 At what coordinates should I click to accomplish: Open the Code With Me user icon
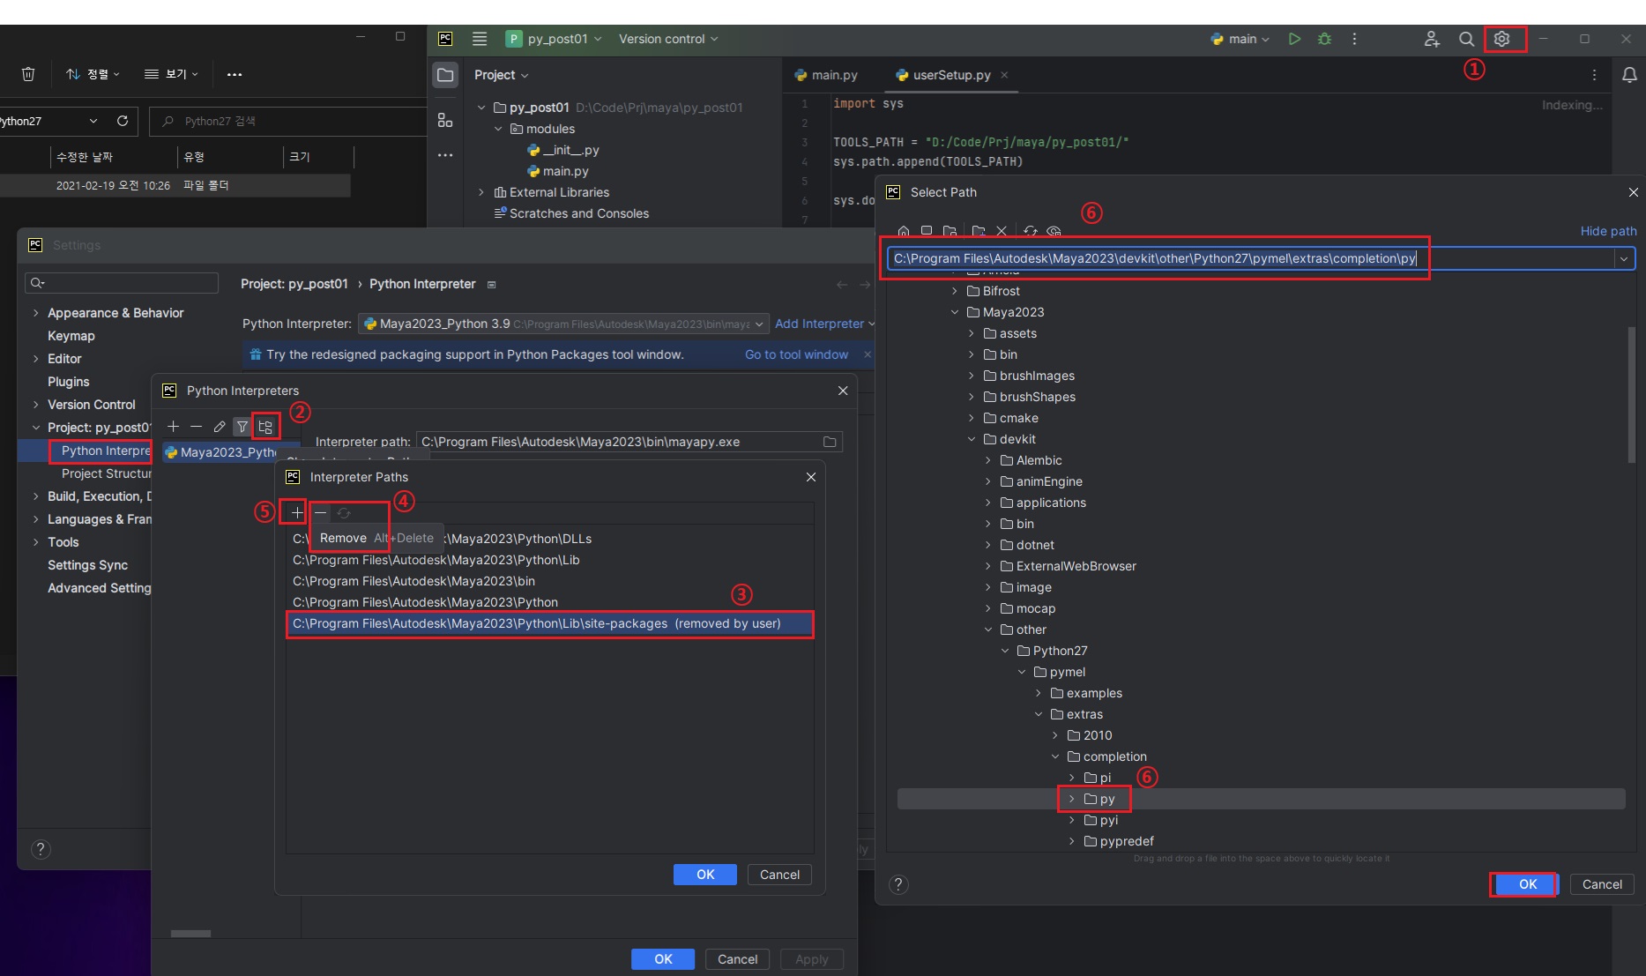(1432, 39)
